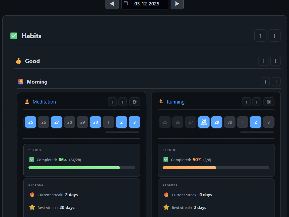Toggle Running day 3
The width and height of the screenshot is (289, 217).
[x=269, y=122]
